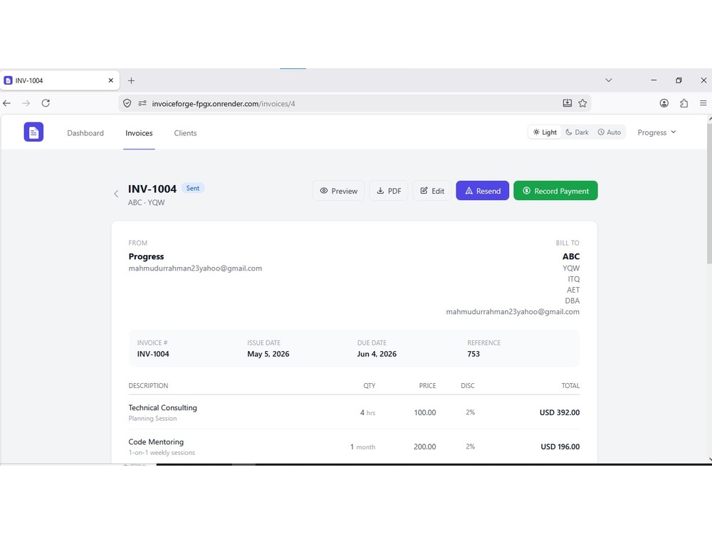Screen dimensions: 712x534
Task: Click the Bill To email address
Action: point(513,312)
